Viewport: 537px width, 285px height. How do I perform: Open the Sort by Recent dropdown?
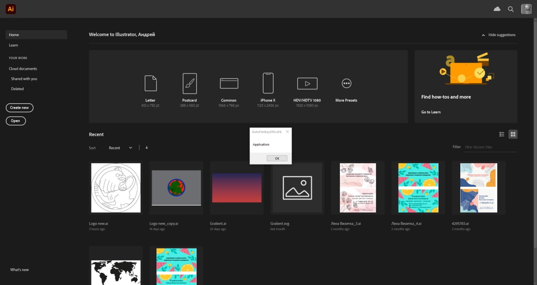point(120,148)
